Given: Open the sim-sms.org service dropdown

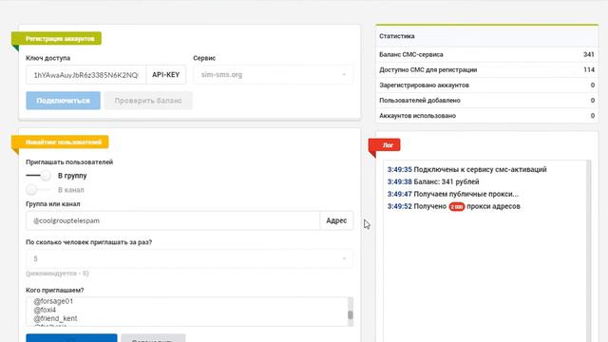Looking at the screenshot, I should pos(273,75).
